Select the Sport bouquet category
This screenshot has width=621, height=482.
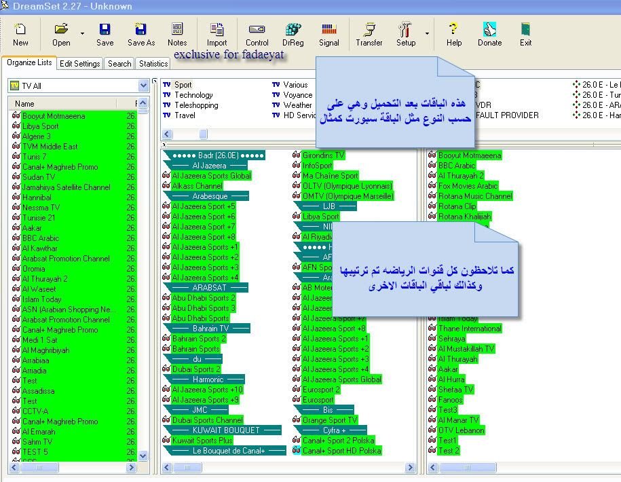183,85
